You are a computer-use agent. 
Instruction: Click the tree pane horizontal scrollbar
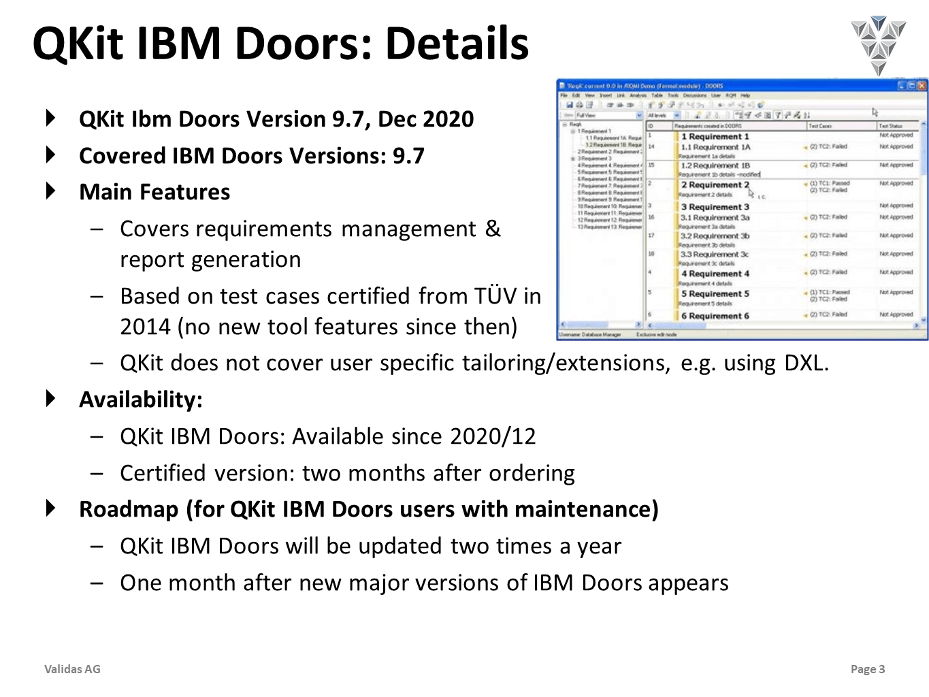tap(601, 325)
